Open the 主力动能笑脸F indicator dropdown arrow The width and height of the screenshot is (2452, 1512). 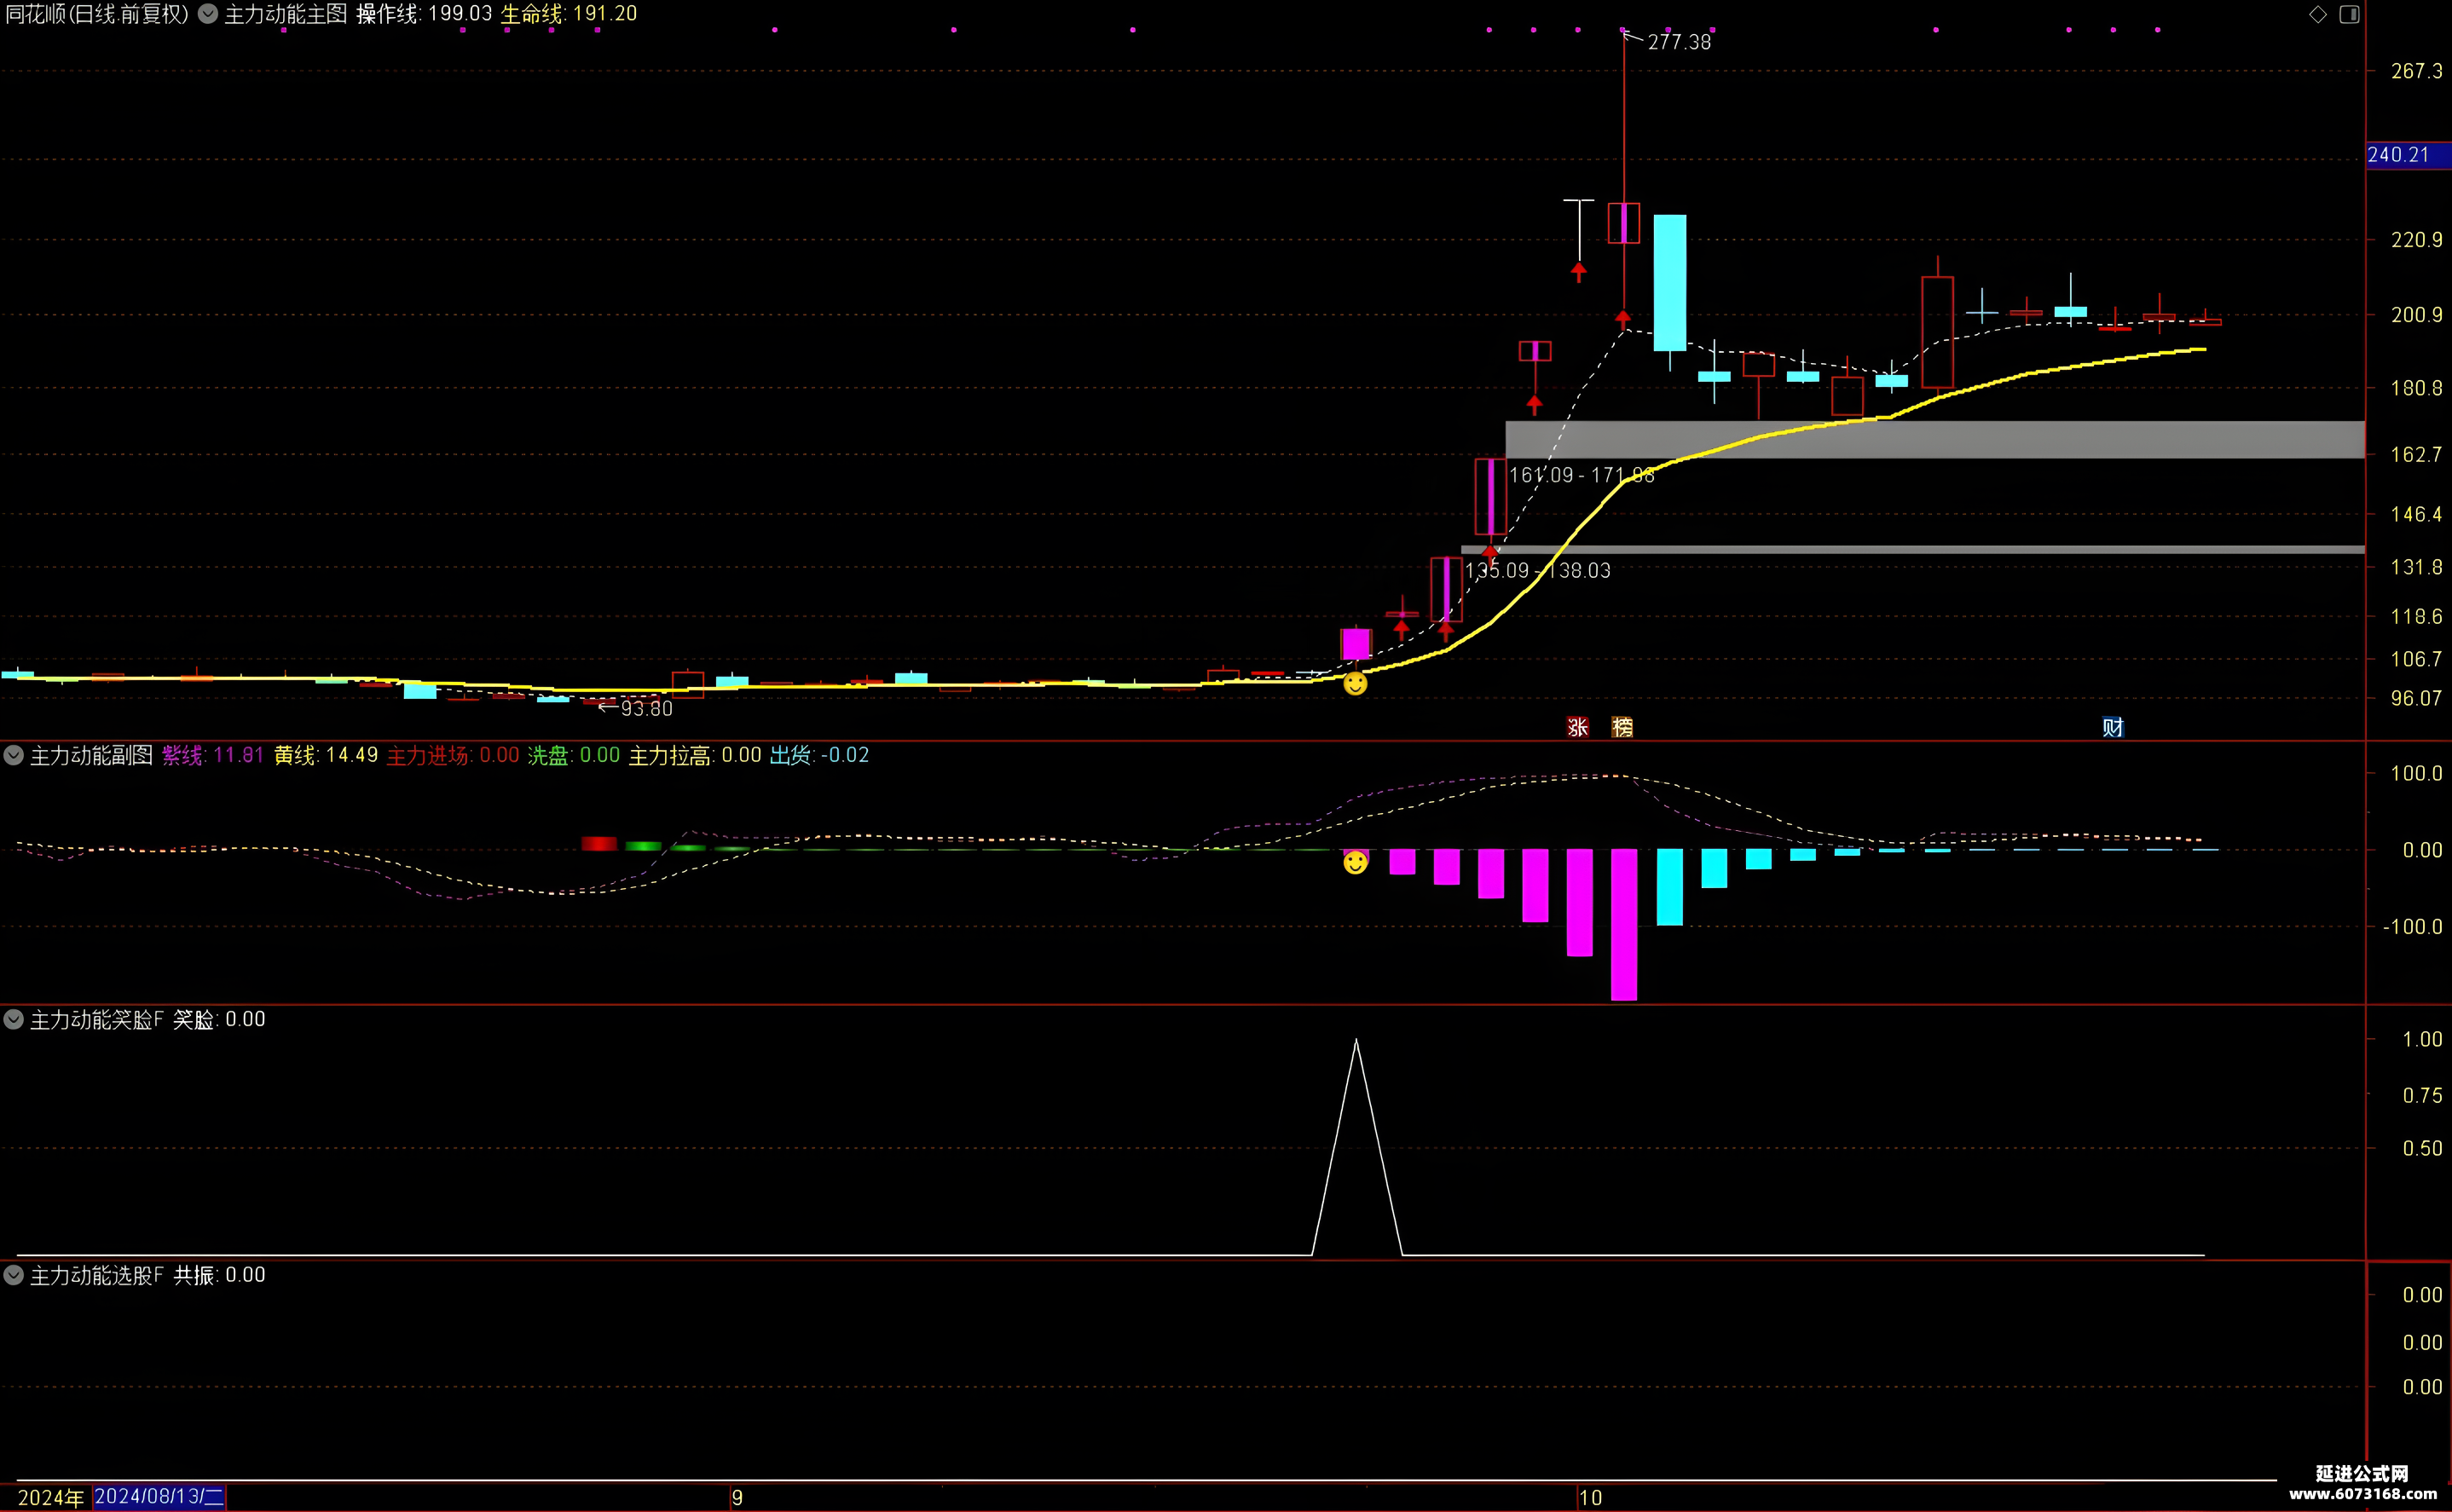pyautogui.click(x=14, y=1020)
